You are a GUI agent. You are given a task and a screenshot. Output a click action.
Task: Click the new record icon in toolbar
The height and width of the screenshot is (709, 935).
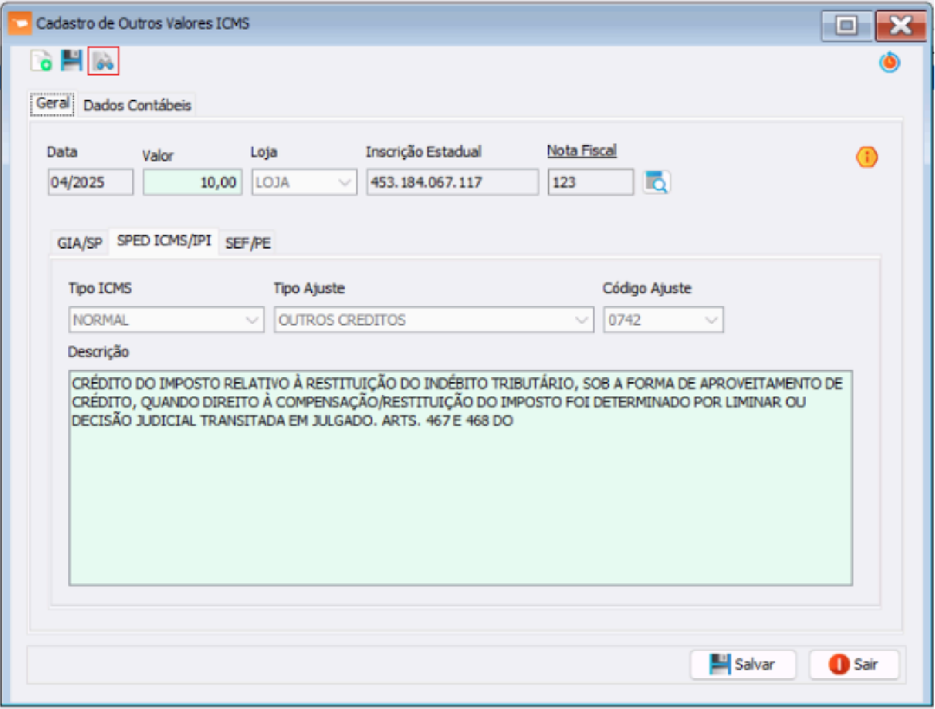pyautogui.click(x=42, y=61)
